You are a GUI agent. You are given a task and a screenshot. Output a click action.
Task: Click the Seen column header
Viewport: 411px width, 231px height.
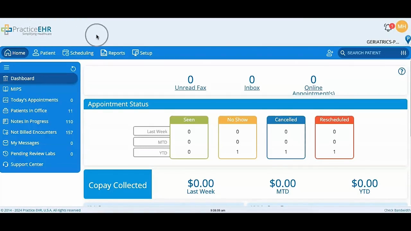189,120
